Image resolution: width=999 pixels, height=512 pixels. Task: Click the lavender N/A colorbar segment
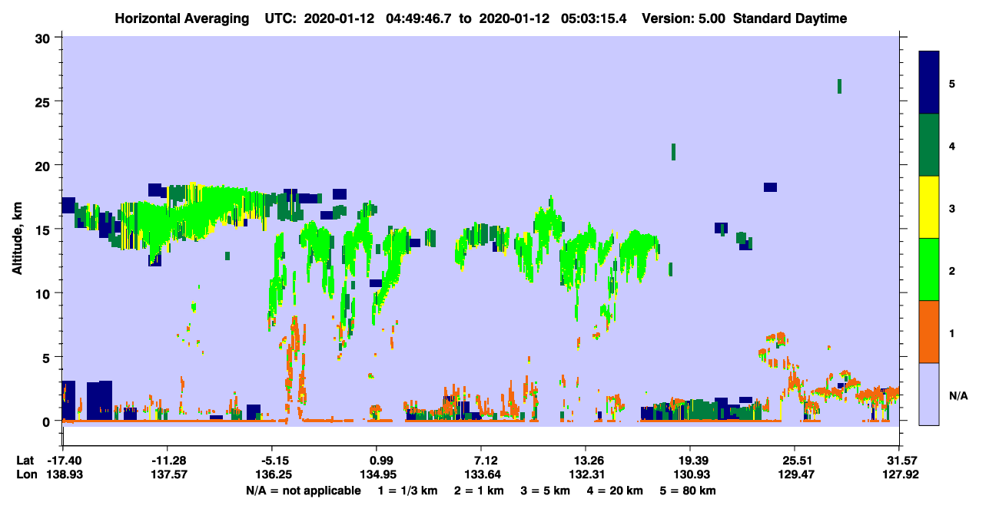(930, 394)
